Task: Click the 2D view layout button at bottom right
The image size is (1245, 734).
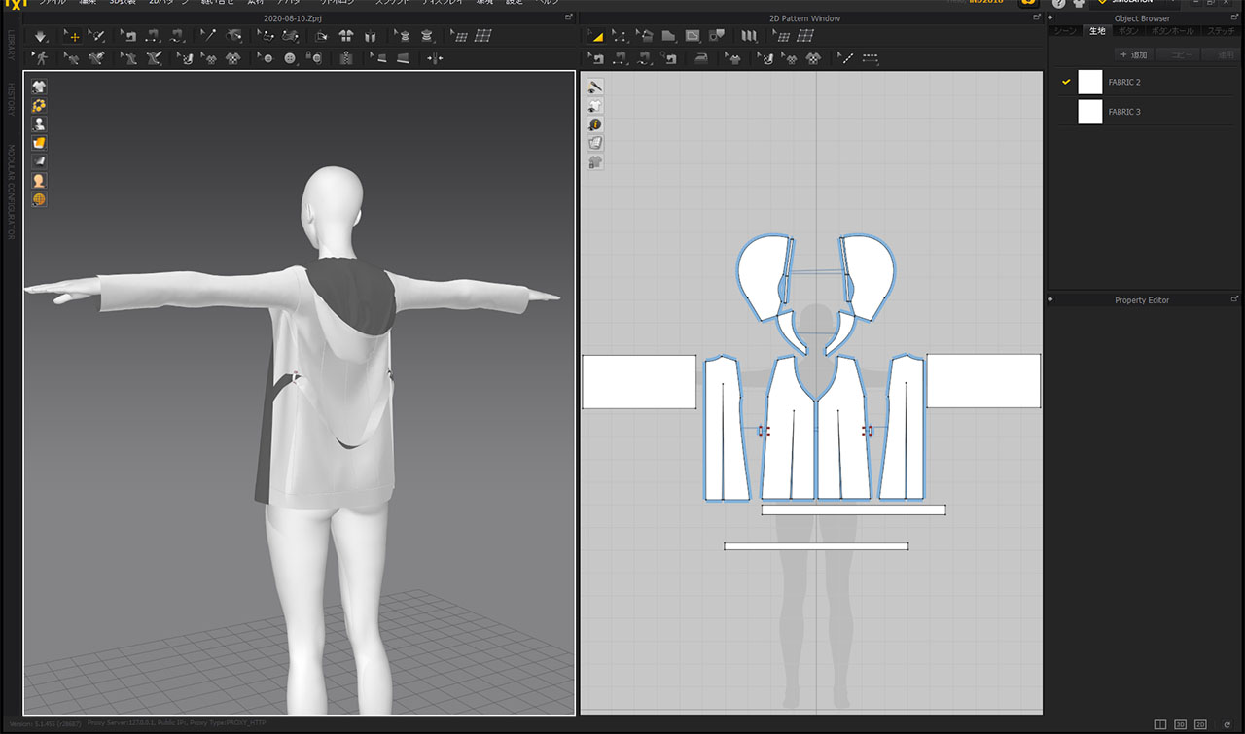Action: [x=1200, y=724]
